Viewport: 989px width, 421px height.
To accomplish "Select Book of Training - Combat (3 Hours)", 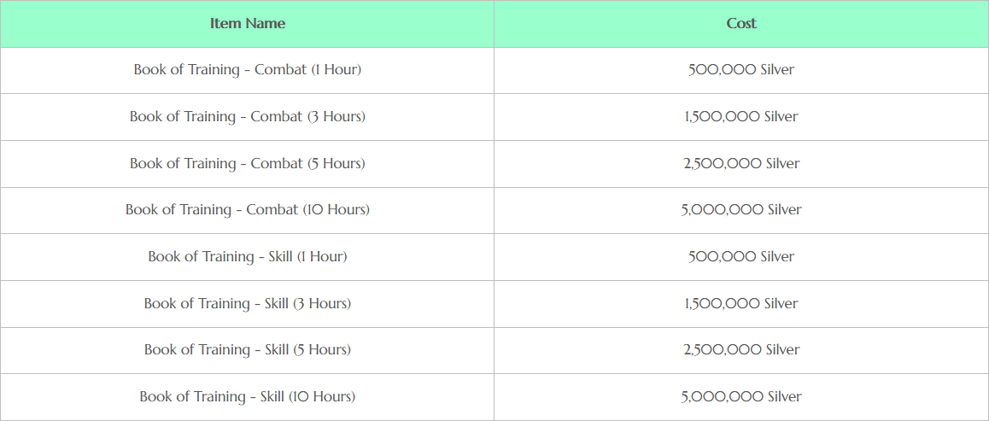I will [x=248, y=117].
